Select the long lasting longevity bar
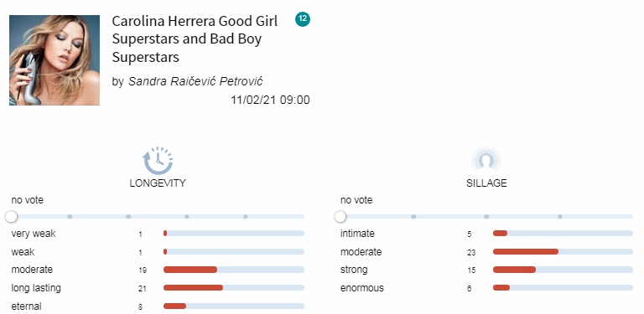The image size is (644, 314). point(234,288)
